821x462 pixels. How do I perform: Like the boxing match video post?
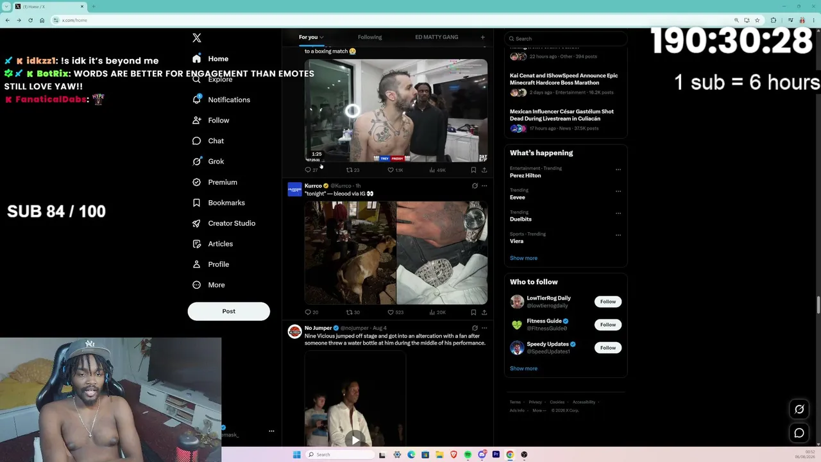point(395,170)
